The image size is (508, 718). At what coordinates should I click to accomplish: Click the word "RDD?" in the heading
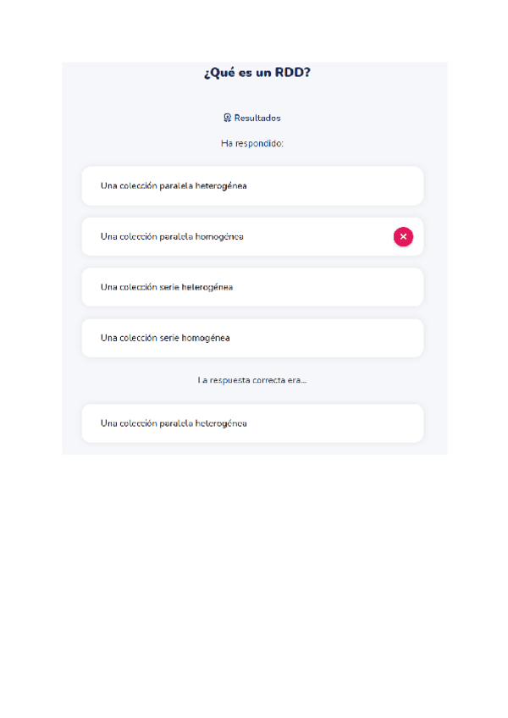pos(294,73)
